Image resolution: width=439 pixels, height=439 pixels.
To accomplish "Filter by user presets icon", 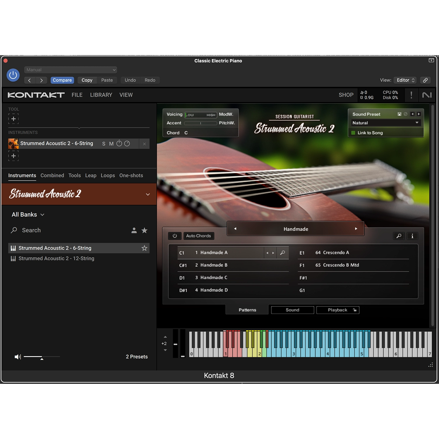I will coord(134,231).
